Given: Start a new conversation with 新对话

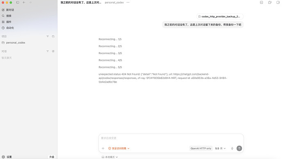Looking at the screenshot, I should pos(8,10).
